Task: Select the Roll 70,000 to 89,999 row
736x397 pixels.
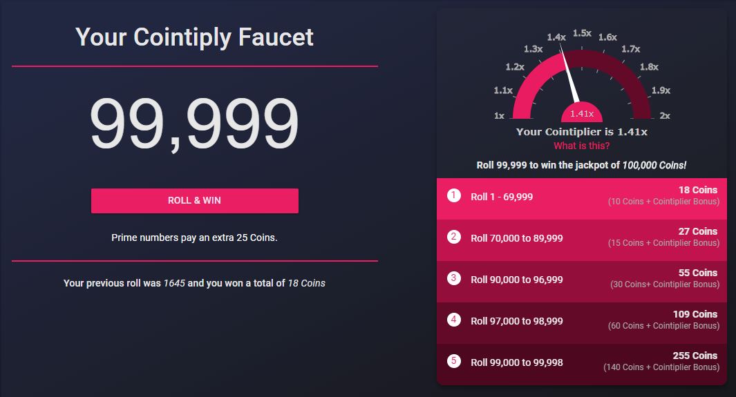Action: [x=582, y=240]
